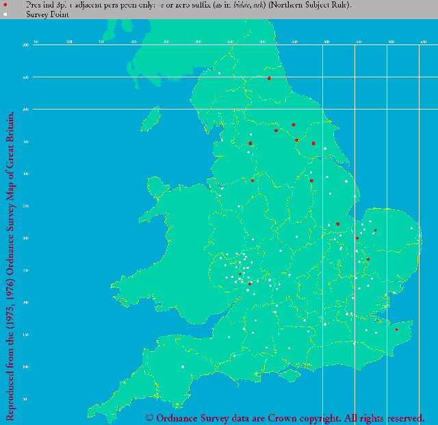Click the southernmost red marker in the West Midlands cluster

coord(250,283)
